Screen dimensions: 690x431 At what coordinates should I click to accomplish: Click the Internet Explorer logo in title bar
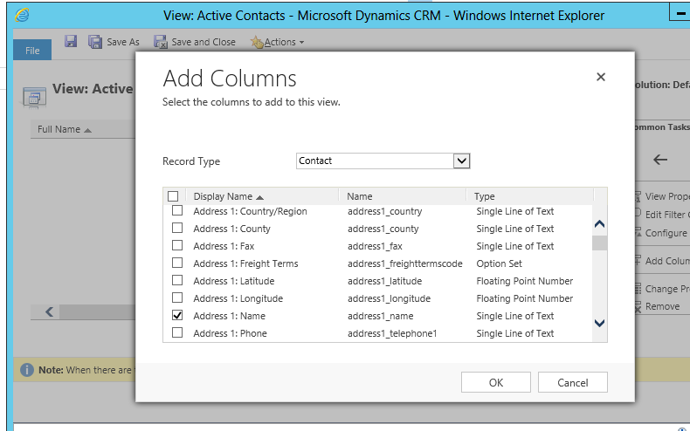coord(23,16)
